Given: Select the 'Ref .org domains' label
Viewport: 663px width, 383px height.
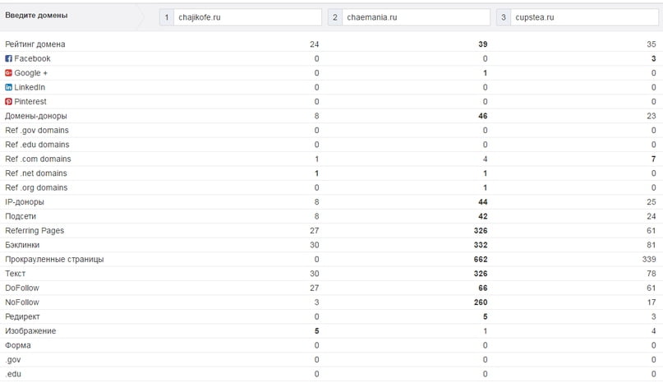Looking at the screenshot, I should pos(36,188).
